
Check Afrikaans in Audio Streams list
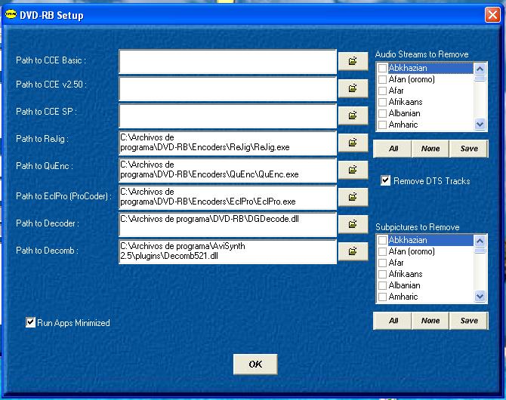(x=382, y=102)
